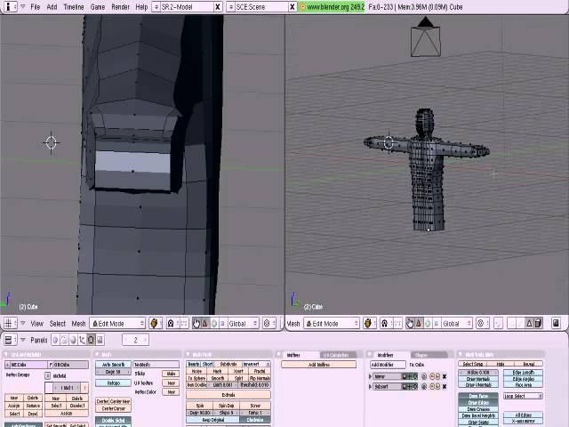This screenshot has width=569, height=427.
Task: Open SR:2-Model screen selector dropdown
Action: [156, 7]
